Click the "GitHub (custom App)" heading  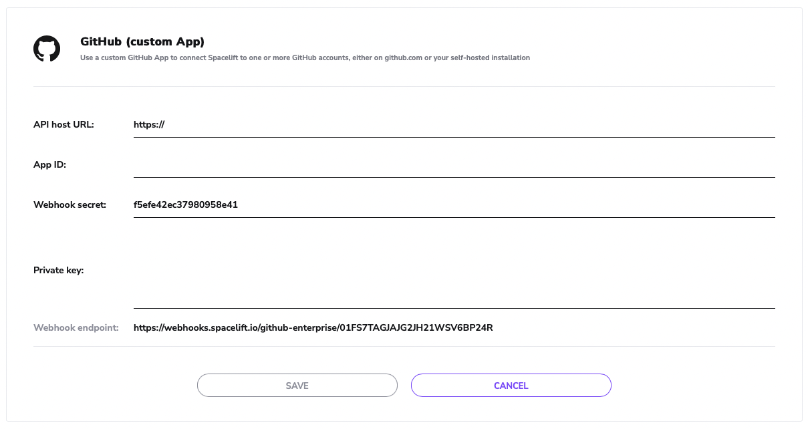(142, 41)
